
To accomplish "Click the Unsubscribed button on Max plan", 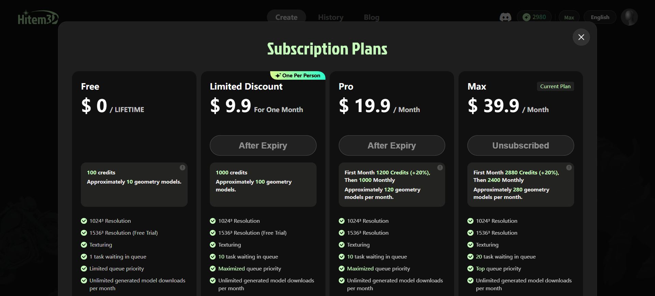I will [x=521, y=145].
